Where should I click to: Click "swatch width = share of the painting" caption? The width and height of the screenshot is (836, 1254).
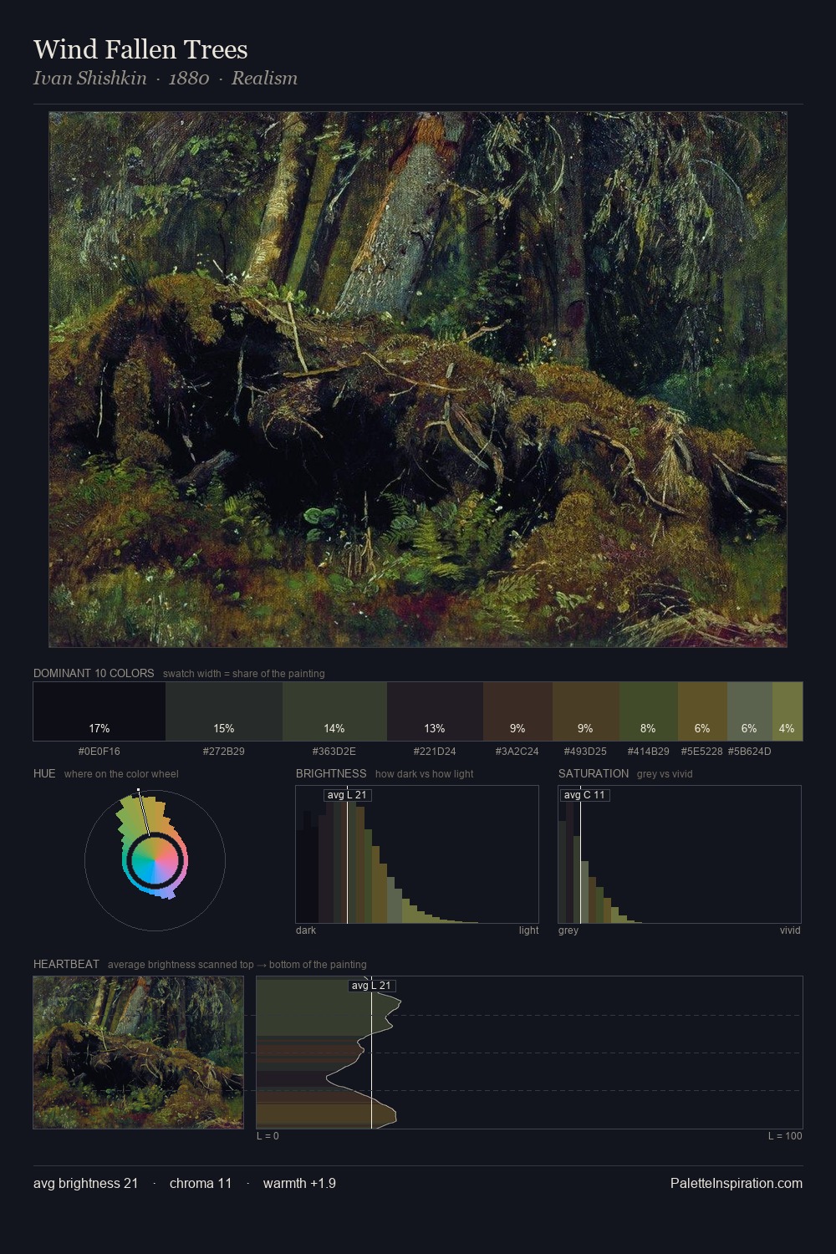point(244,674)
